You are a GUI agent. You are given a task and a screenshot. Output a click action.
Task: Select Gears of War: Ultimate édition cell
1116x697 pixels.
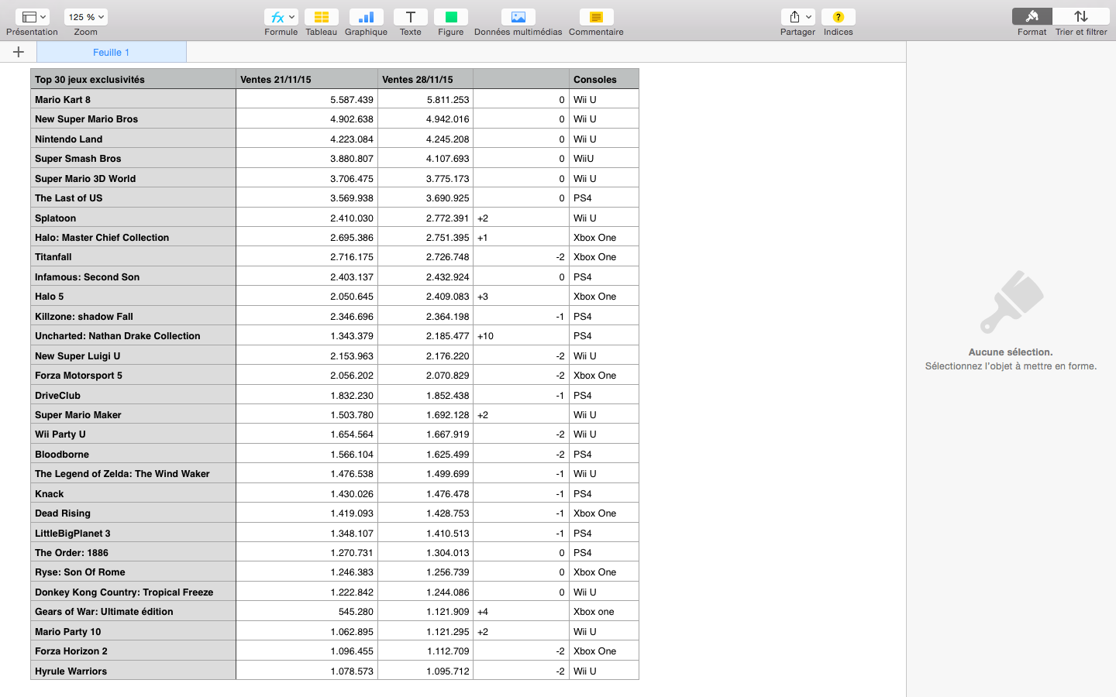click(x=133, y=612)
